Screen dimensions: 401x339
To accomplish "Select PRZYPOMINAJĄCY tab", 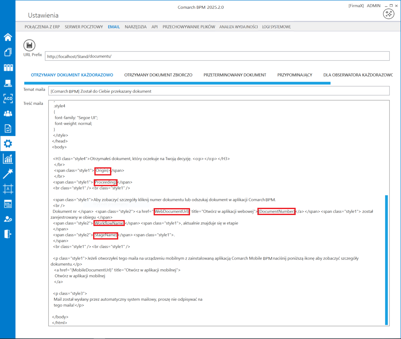I will click(295, 75).
